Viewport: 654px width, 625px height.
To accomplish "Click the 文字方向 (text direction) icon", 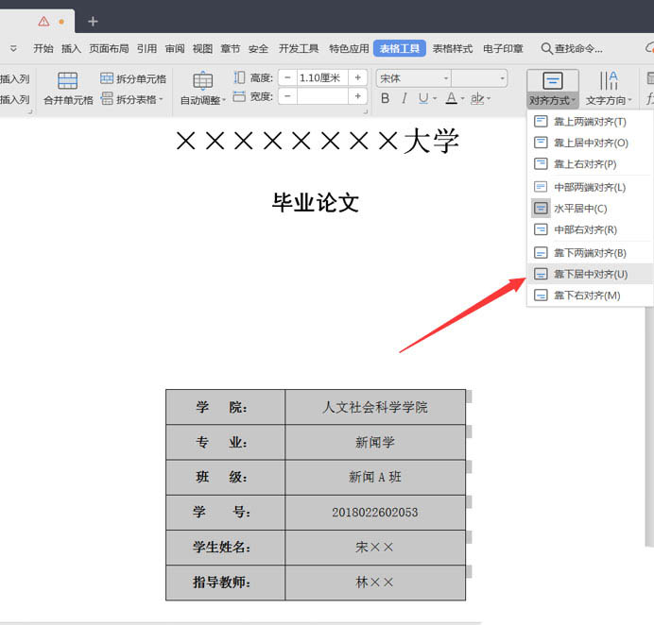I will (x=609, y=81).
